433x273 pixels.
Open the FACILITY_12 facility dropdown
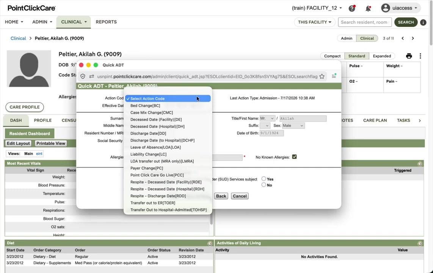pos(317,8)
